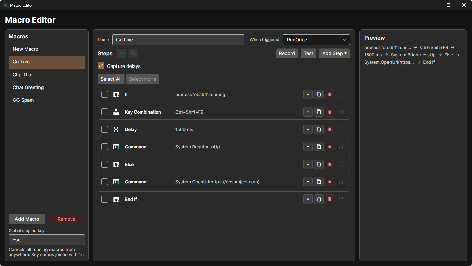Disable the Capture delays checkbox
This screenshot has height=266, width=472.
101,66
